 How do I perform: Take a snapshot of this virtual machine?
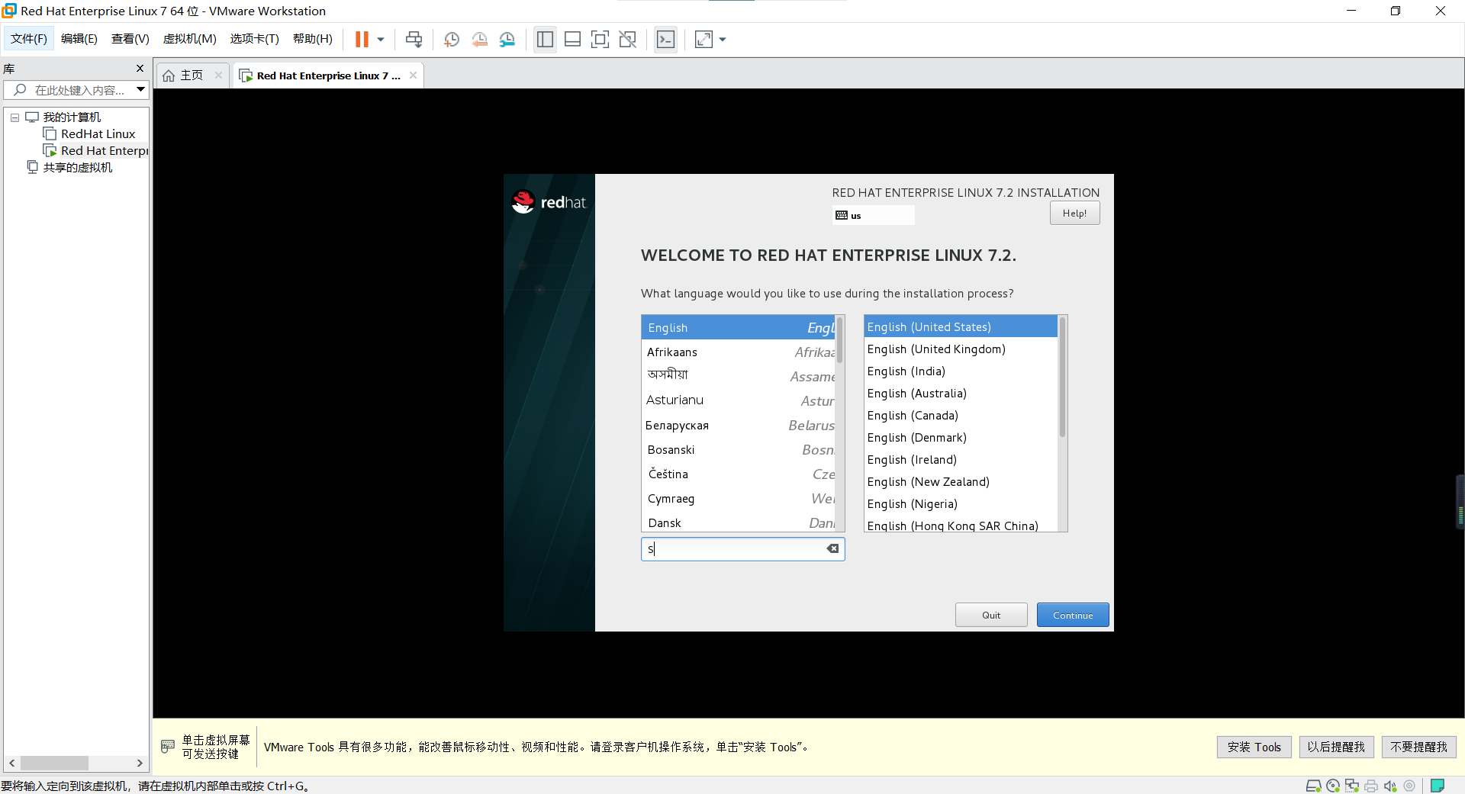pyautogui.click(x=451, y=39)
